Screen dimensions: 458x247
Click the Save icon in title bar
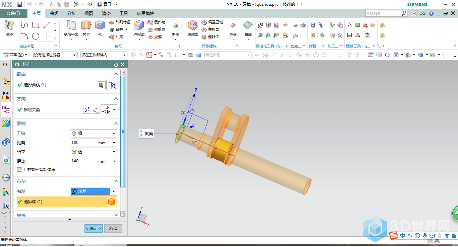[x=20, y=4]
